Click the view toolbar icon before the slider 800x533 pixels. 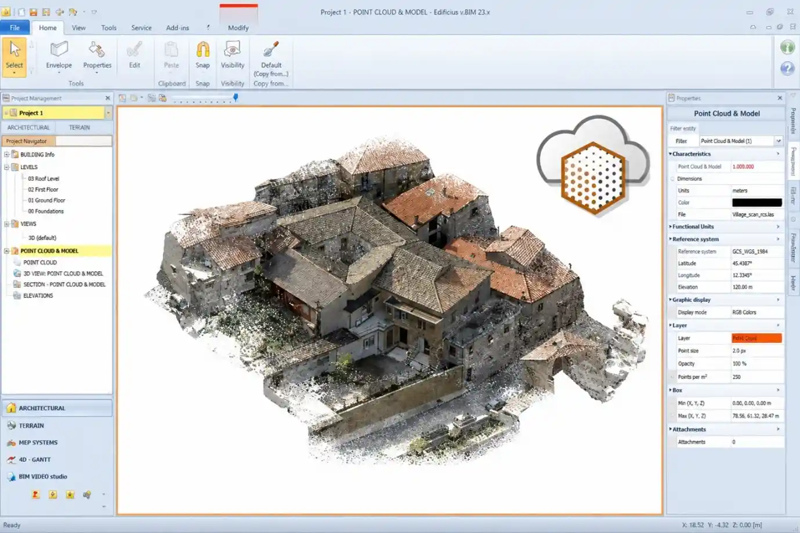click(163, 98)
